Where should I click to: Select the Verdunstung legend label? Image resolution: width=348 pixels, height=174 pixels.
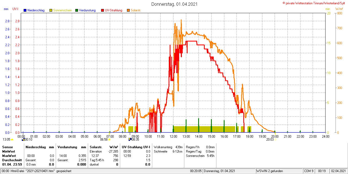87,10
